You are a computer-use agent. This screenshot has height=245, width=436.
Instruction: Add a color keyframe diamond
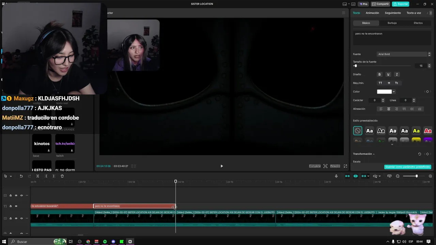(x=427, y=92)
